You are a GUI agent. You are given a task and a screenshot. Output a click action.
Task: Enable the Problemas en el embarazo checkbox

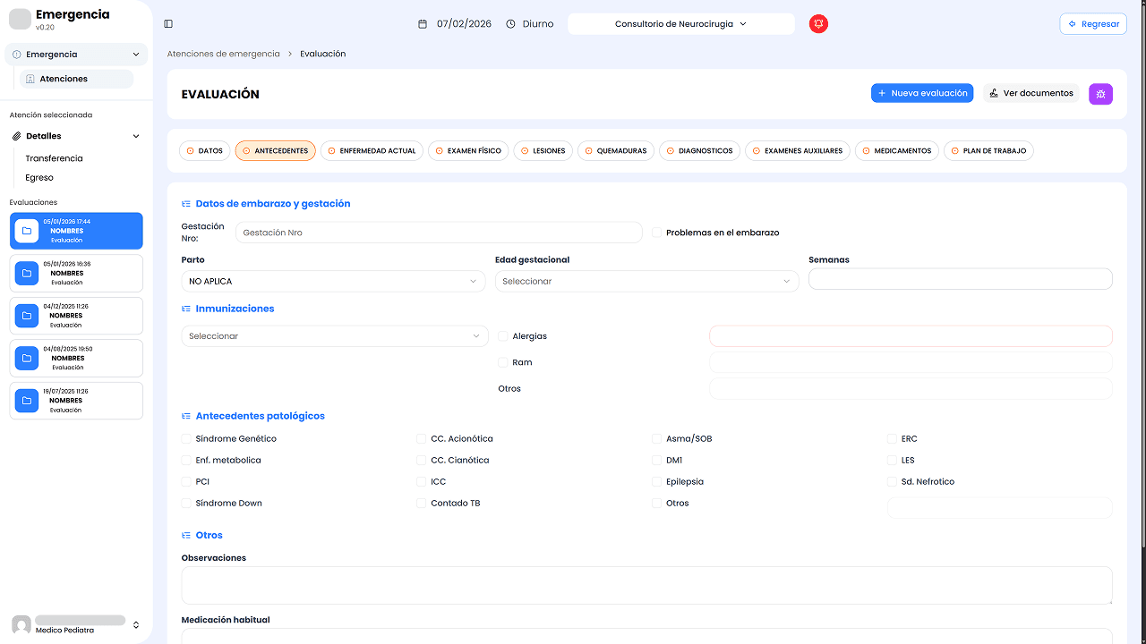tap(657, 233)
